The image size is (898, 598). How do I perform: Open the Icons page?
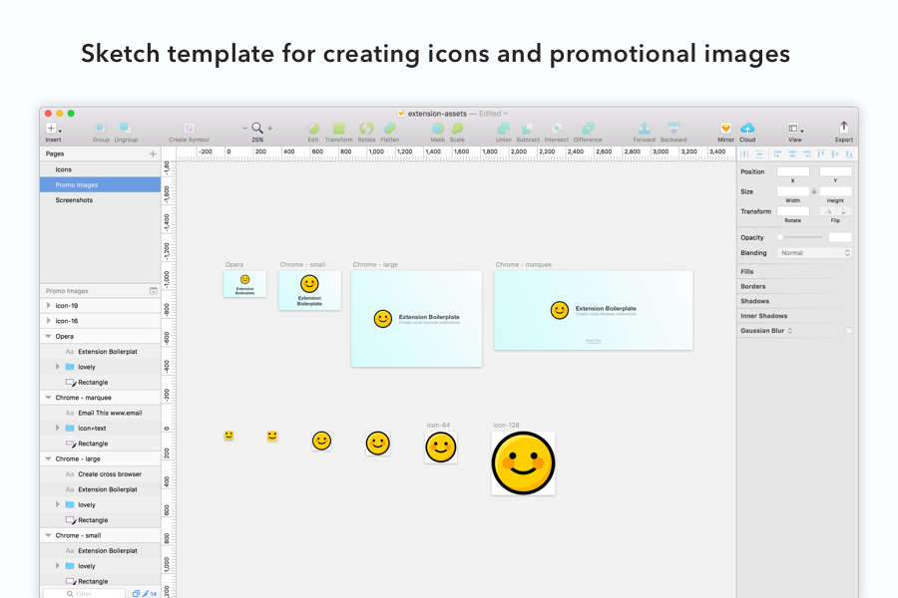click(x=100, y=170)
